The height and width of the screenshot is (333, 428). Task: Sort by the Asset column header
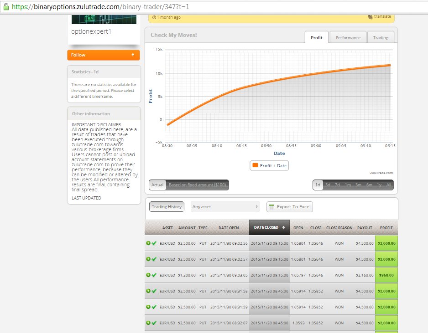167,228
